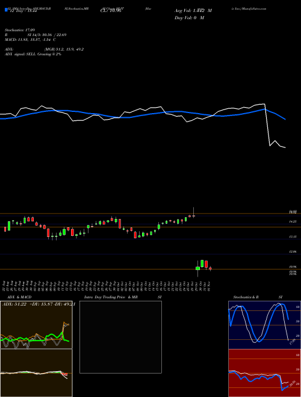Image resolution: width=301 pixels, height=397 pixels.
Task: Click the '(MGR) 51.2, 15.9, 49.2' values
Action: (x=64, y=49)
